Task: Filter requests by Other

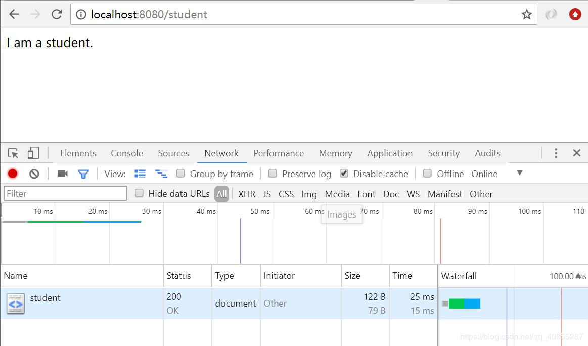Action: pyautogui.click(x=481, y=194)
